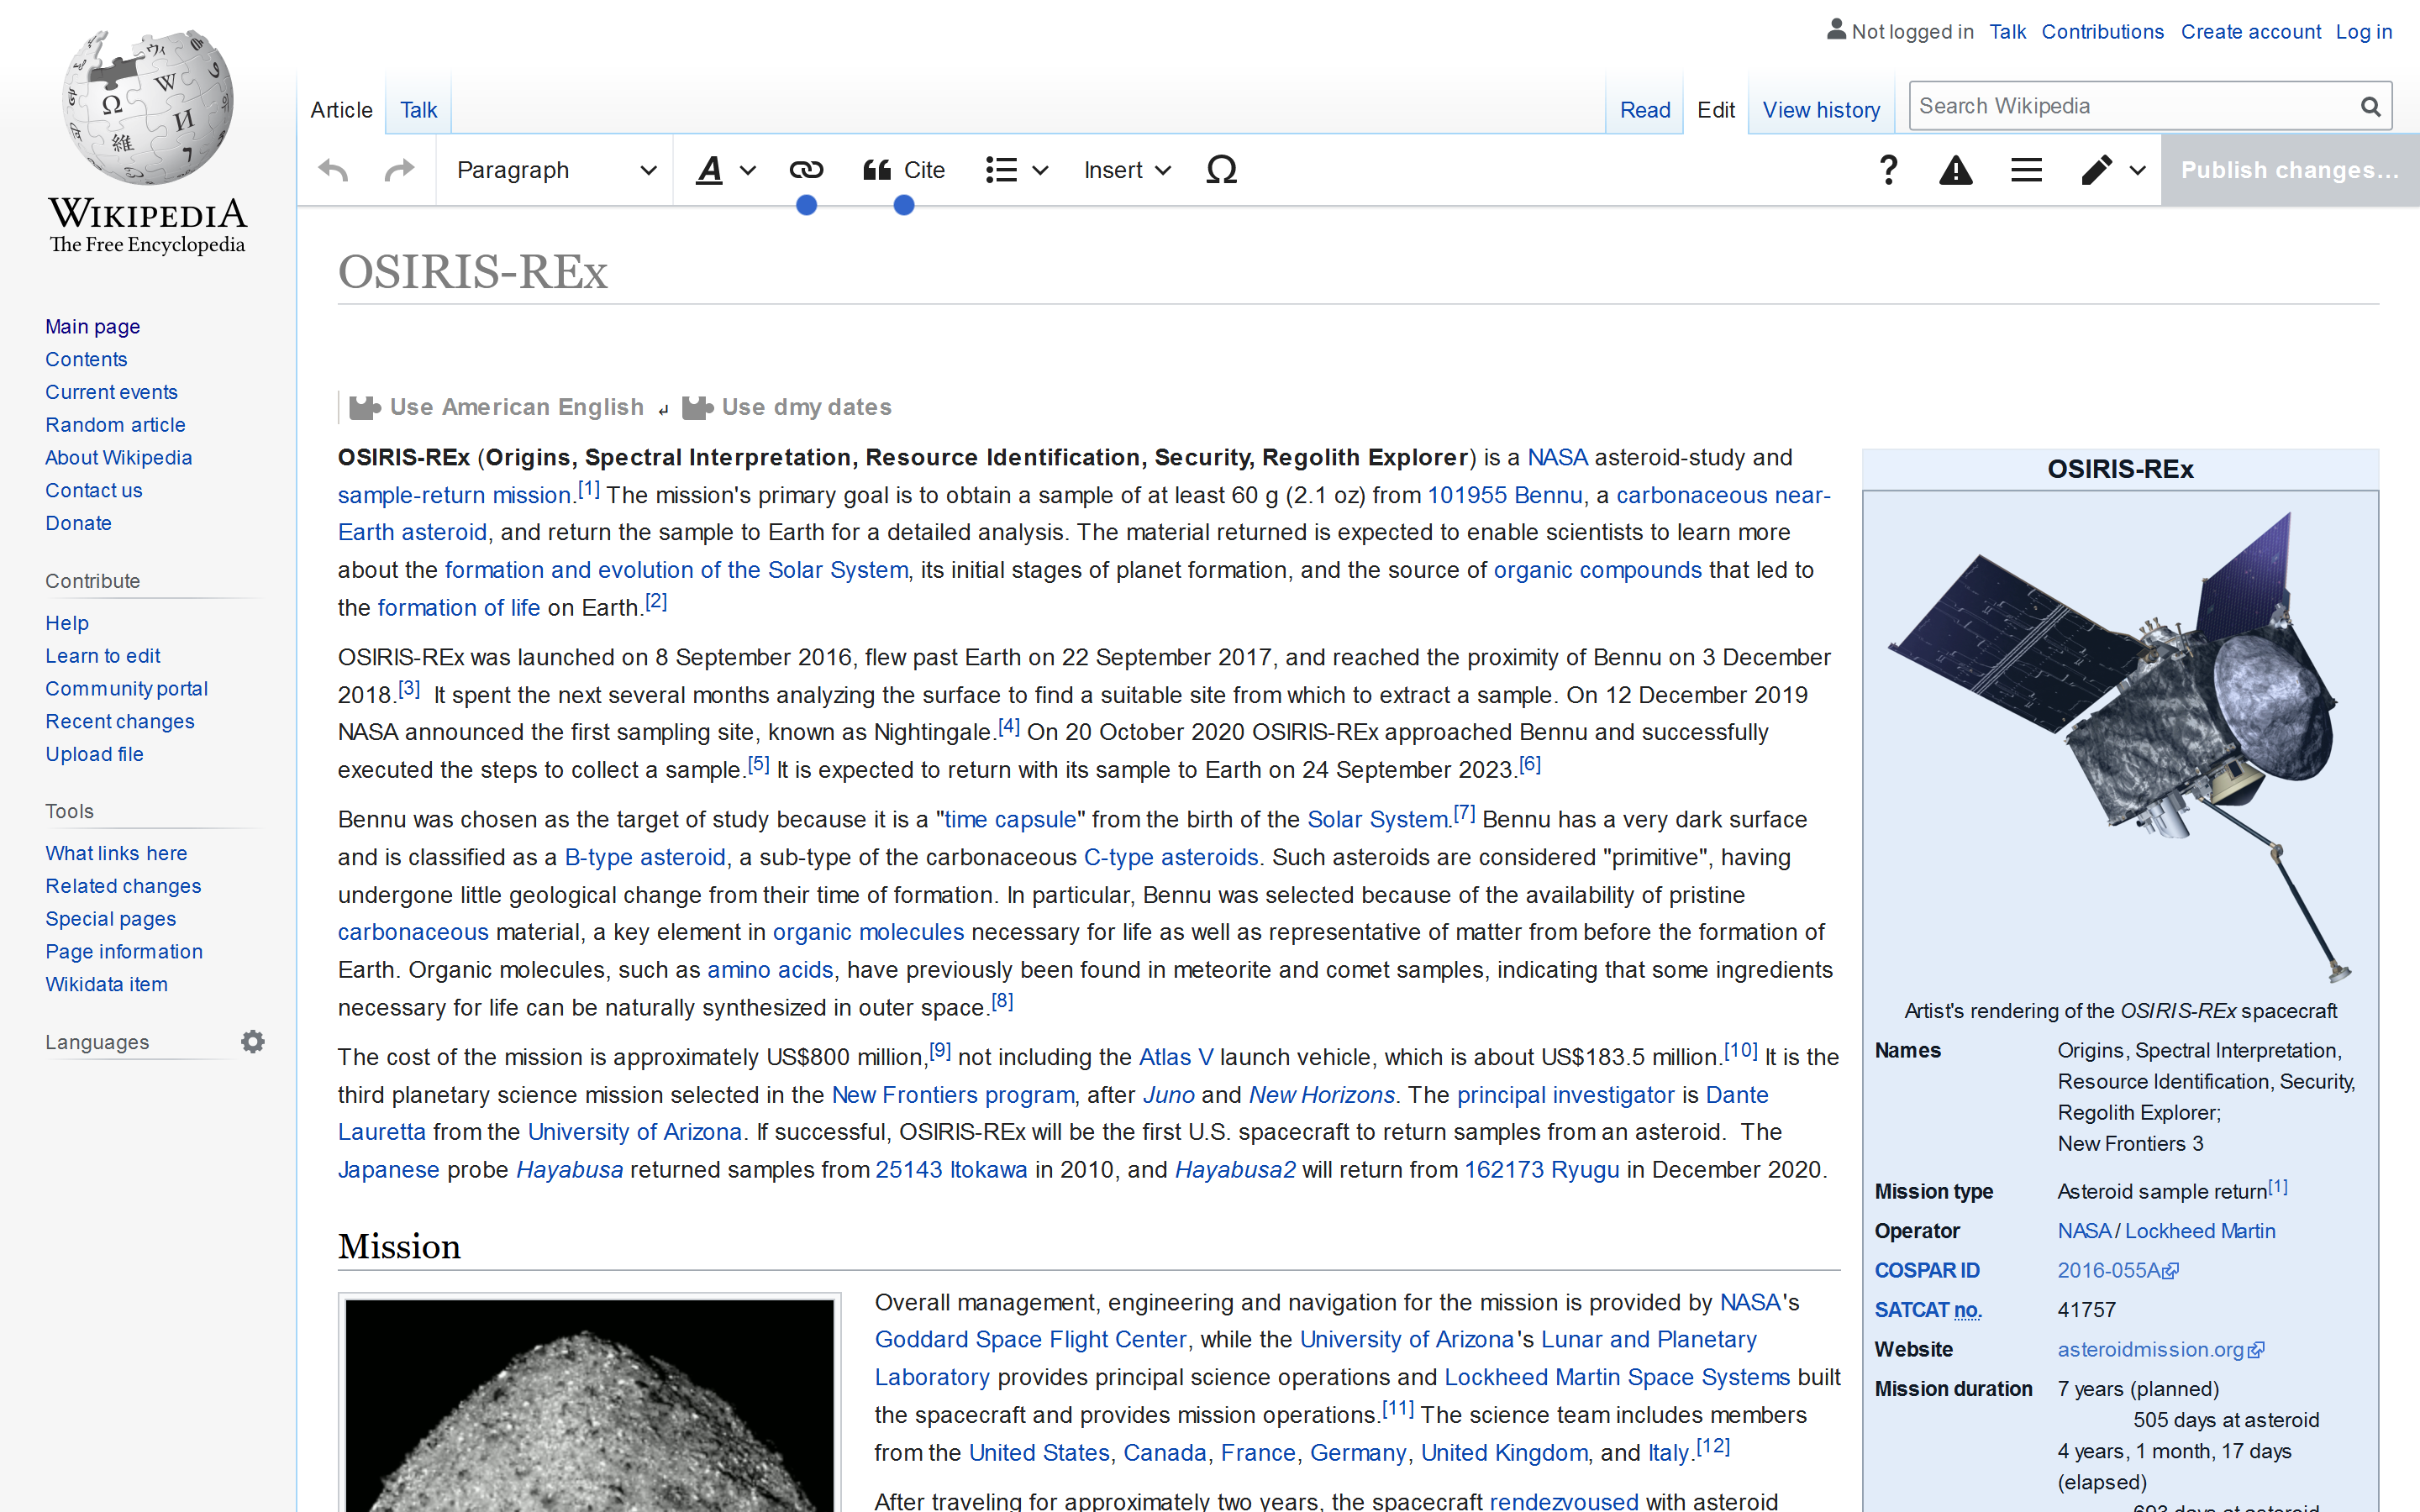Open the Cite tool
The width and height of the screenshot is (2420, 1512).
pyautogui.click(x=903, y=169)
